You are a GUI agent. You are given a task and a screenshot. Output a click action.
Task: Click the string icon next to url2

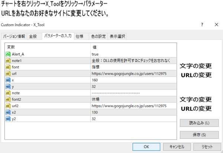click(x=8, y=106)
